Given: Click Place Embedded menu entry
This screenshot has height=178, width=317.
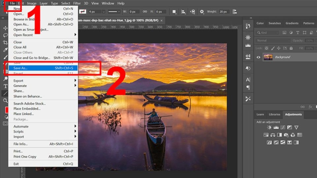Looking at the screenshot, I should point(43,108).
